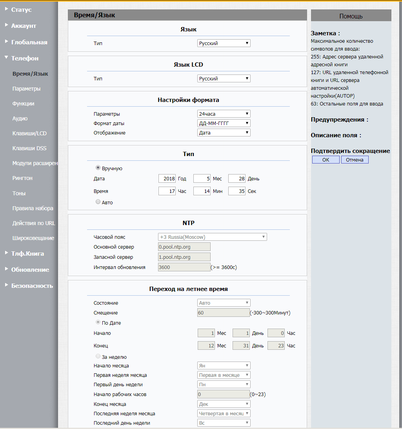Expand the Статус menu section
This screenshot has height=429, width=402.
[x=21, y=9]
